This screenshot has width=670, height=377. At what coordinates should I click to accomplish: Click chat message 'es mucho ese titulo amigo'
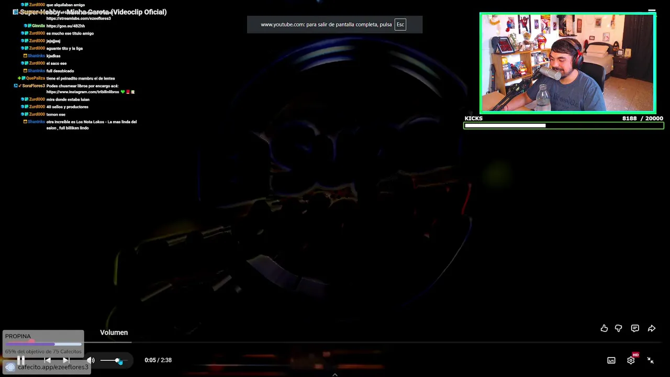pyautogui.click(x=70, y=34)
